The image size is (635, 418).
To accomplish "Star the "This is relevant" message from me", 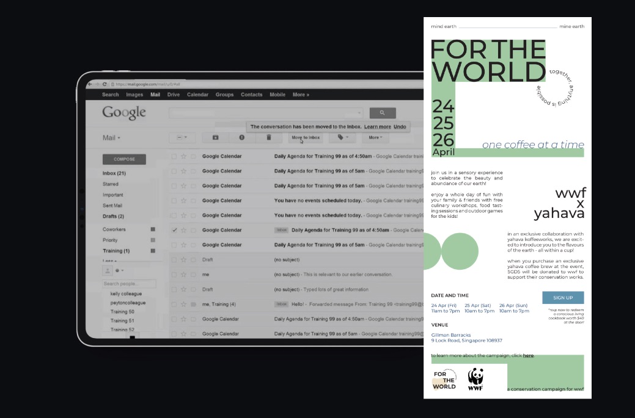I will 183,275.
